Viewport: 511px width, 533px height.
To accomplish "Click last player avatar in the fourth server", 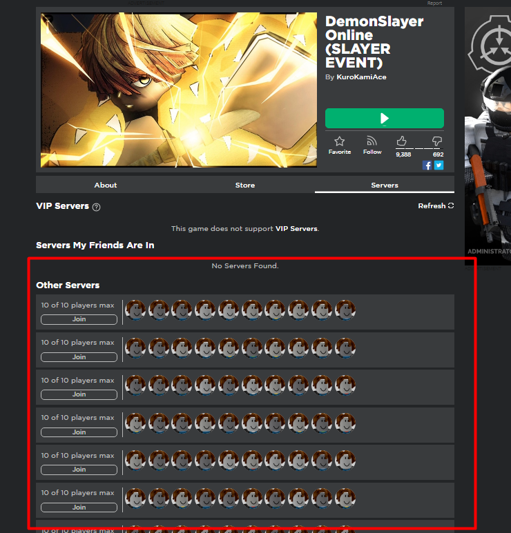I will [x=345, y=423].
